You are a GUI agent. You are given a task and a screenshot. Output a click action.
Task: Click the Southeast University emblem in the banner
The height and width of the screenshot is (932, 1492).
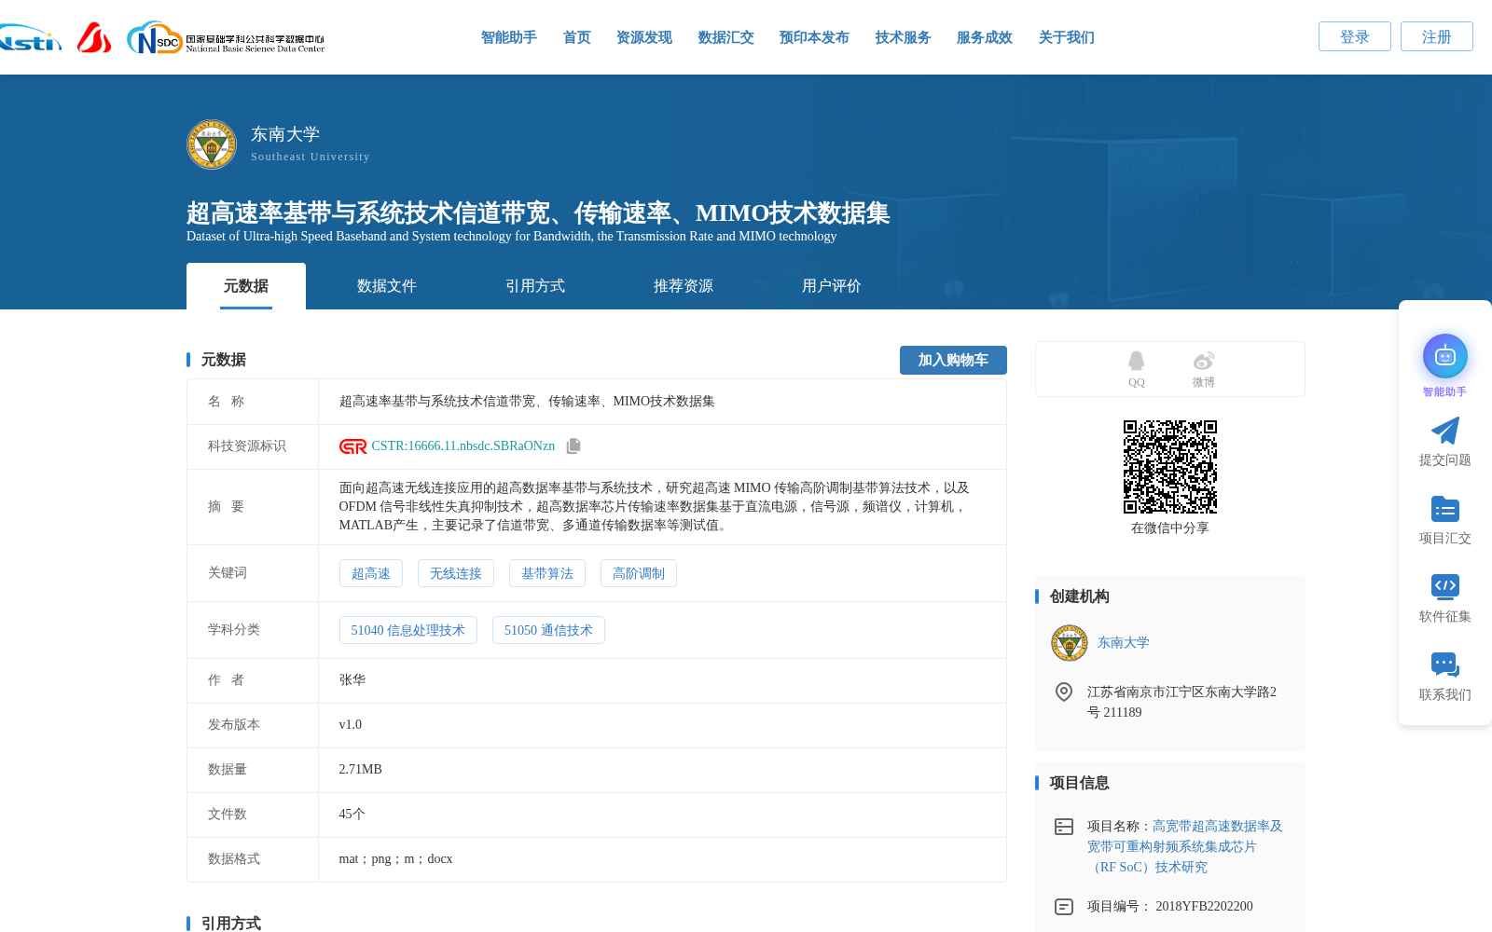pos(212,144)
